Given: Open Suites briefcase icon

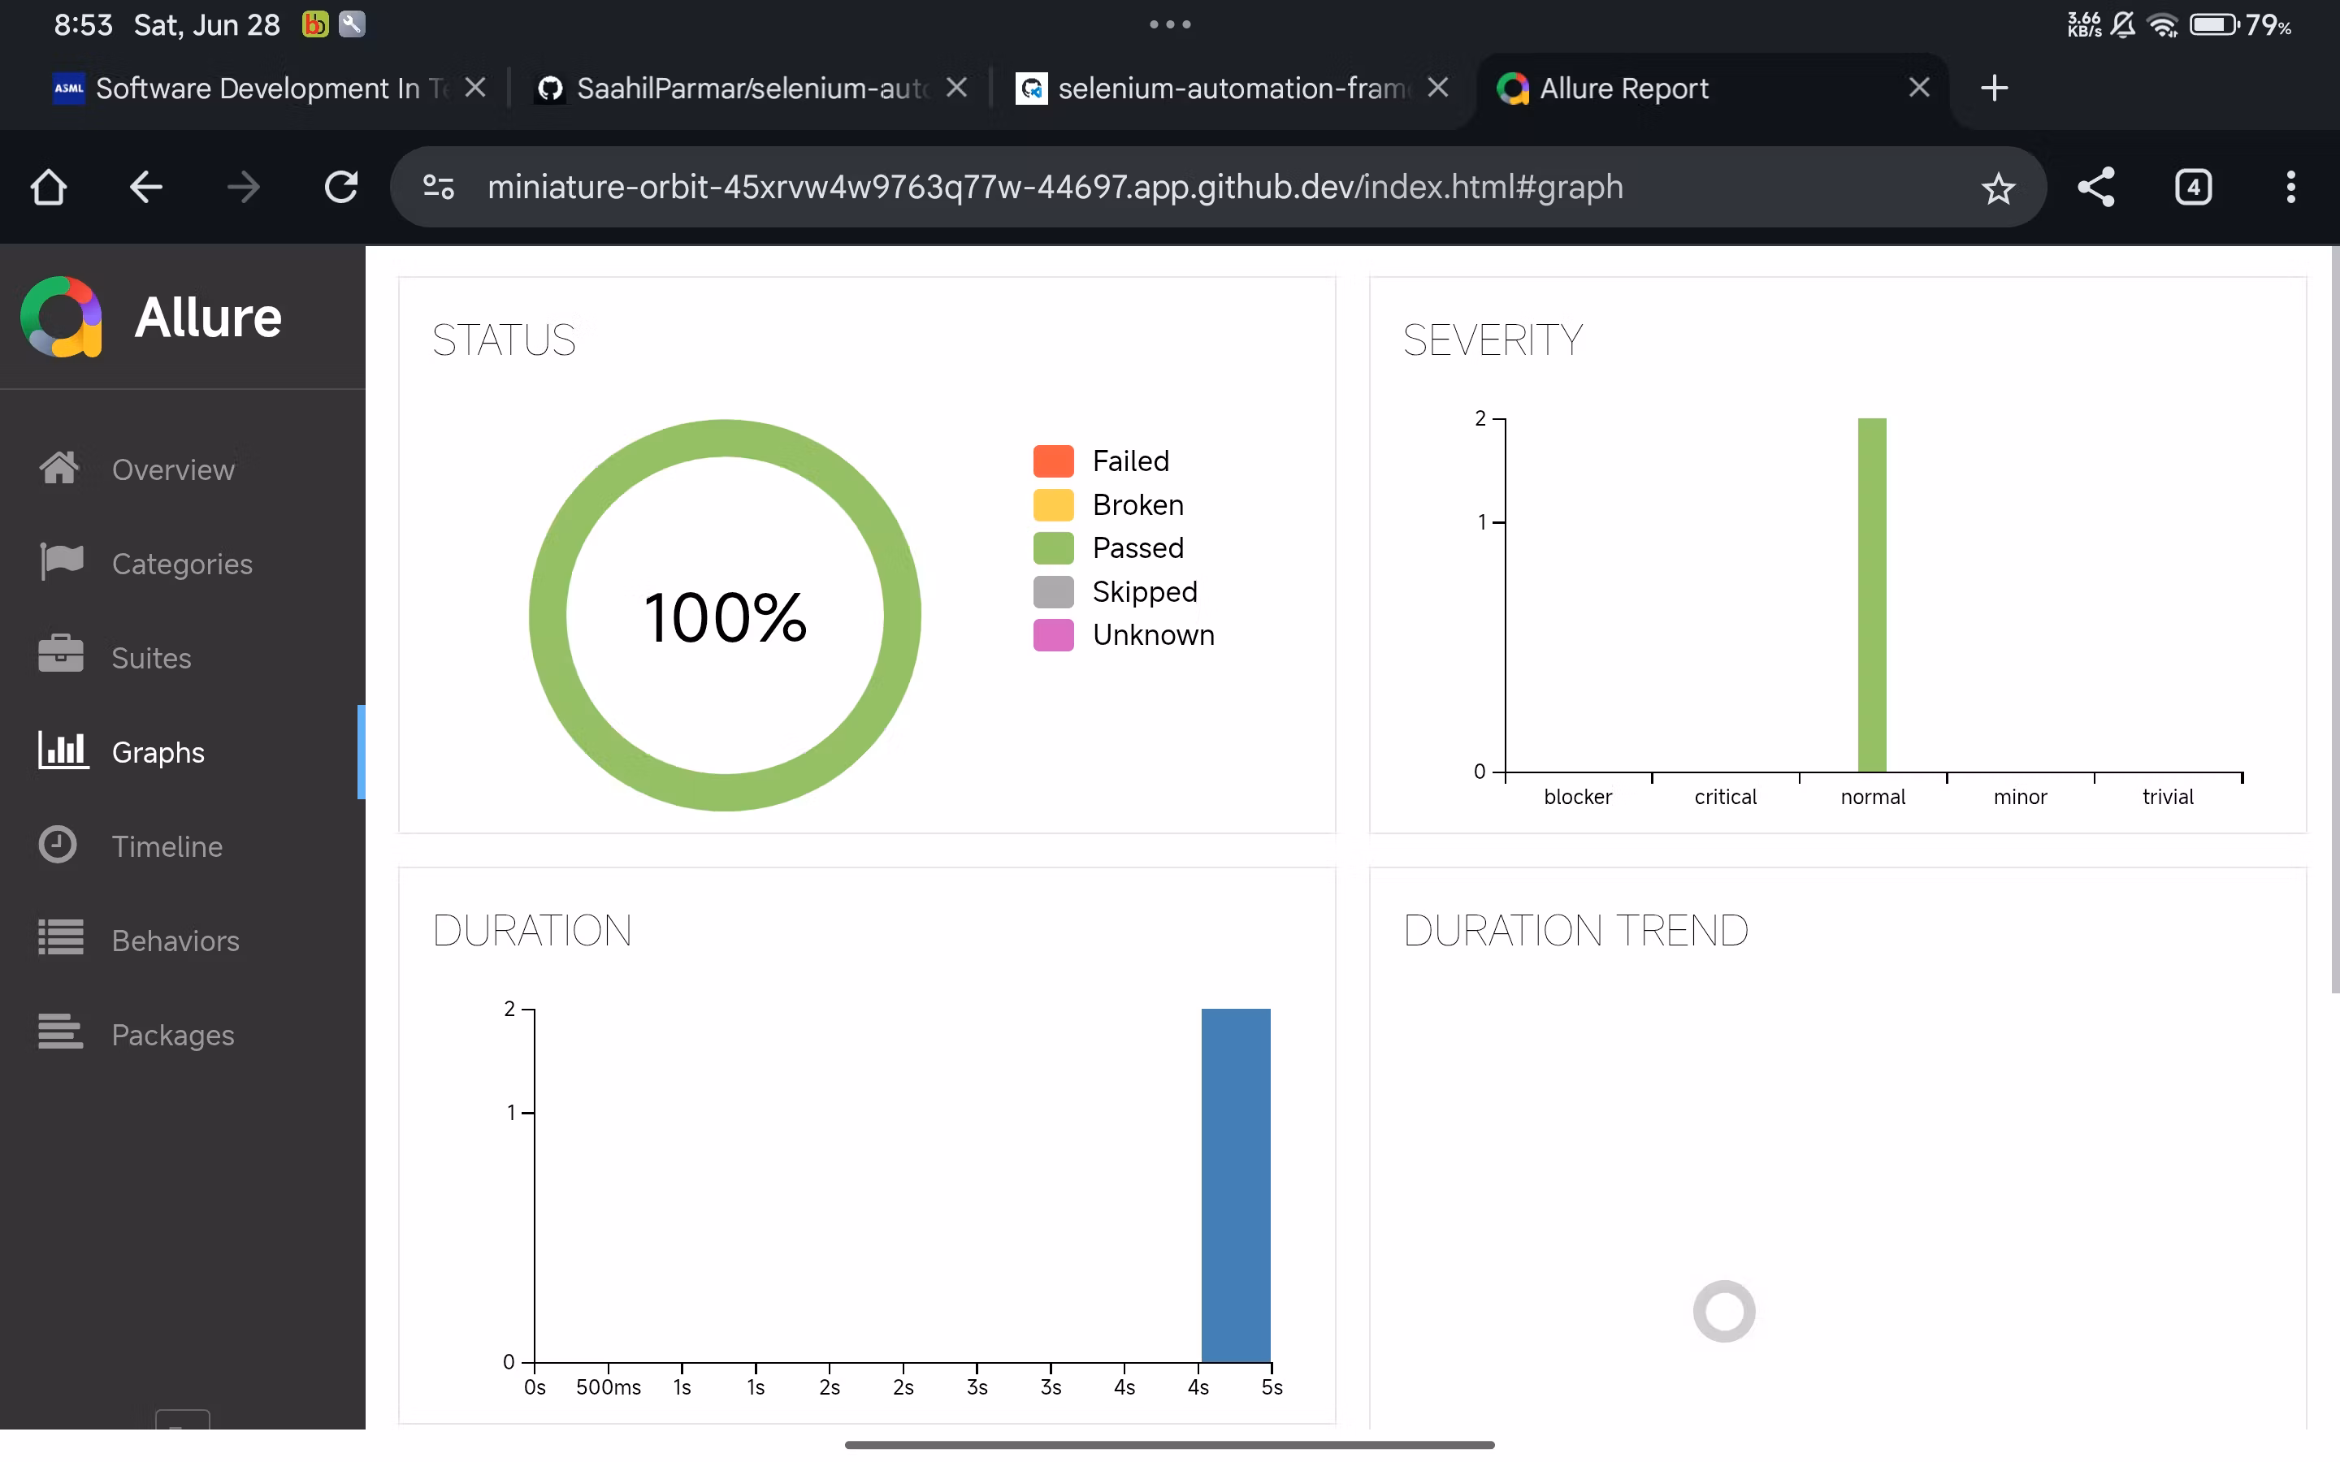Looking at the screenshot, I should point(61,655).
